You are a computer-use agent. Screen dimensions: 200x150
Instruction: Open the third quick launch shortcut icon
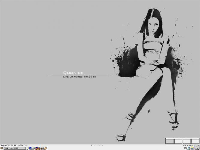[34, 148]
